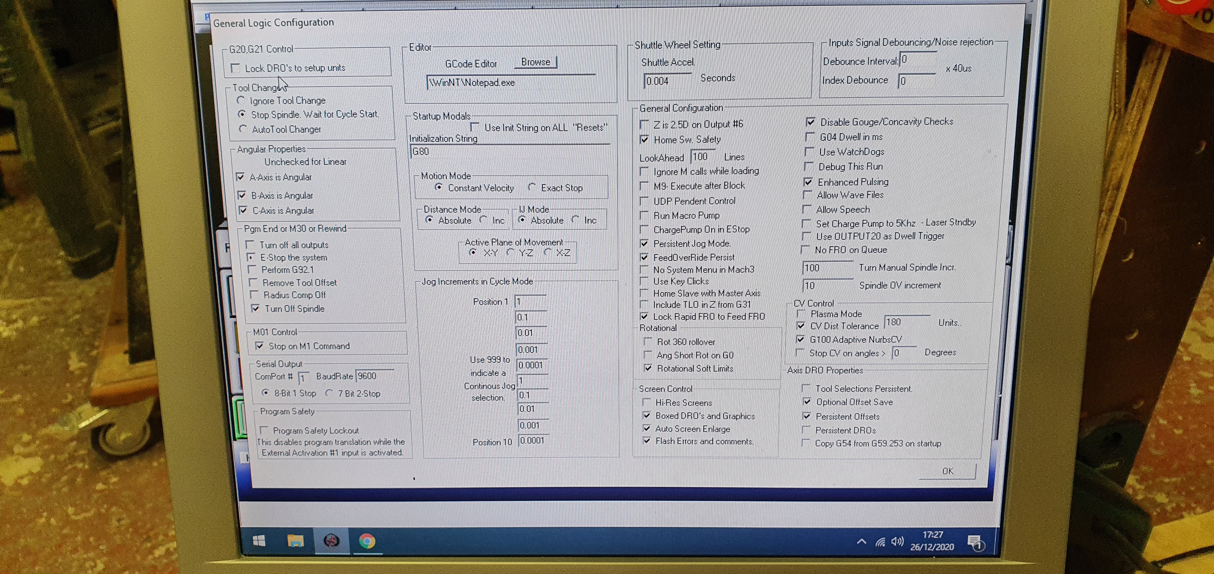Image resolution: width=1214 pixels, height=574 pixels.
Task: Click the Mach3 taskbar icon
Action: pyautogui.click(x=332, y=541)
